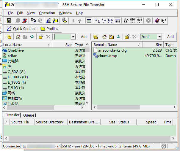This screenshot has height=151, width=180.
Task: Click remote pane new file transfer icon
Action: (95, 37)
